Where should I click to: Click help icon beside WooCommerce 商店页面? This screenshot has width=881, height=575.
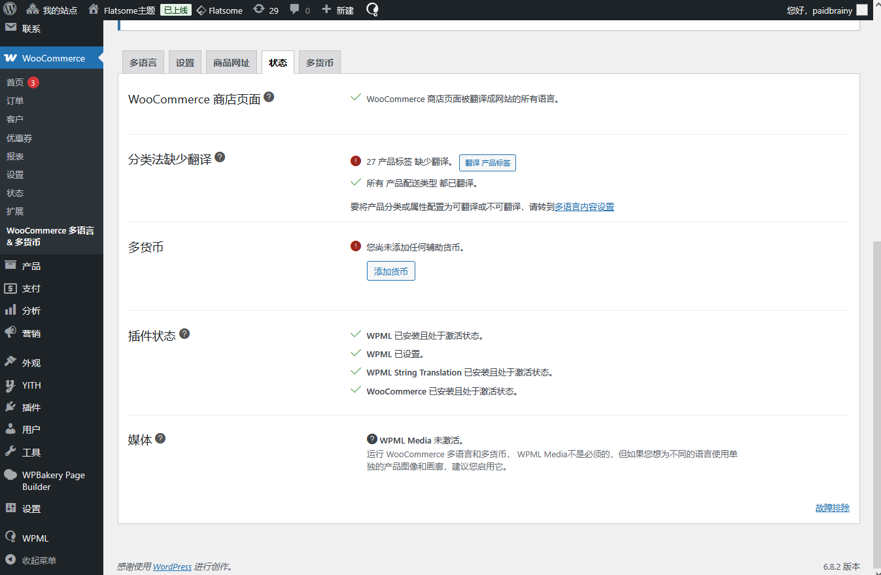coord(269,97)
